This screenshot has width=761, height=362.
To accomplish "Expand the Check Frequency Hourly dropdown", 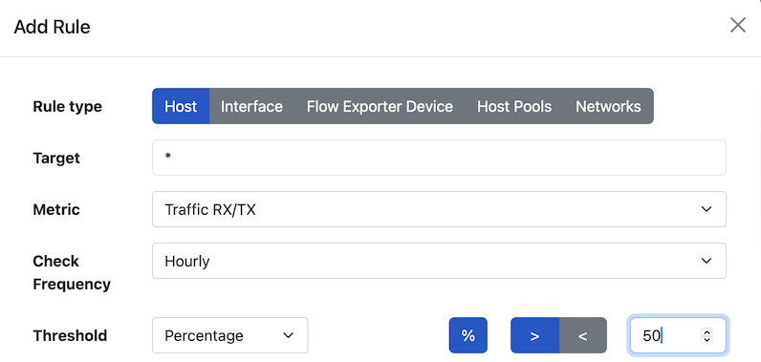I will [x=439, y=261].
